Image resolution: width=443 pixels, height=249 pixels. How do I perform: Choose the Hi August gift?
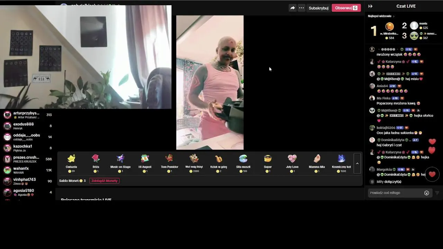pyautogui.click(x=145, y=163)
